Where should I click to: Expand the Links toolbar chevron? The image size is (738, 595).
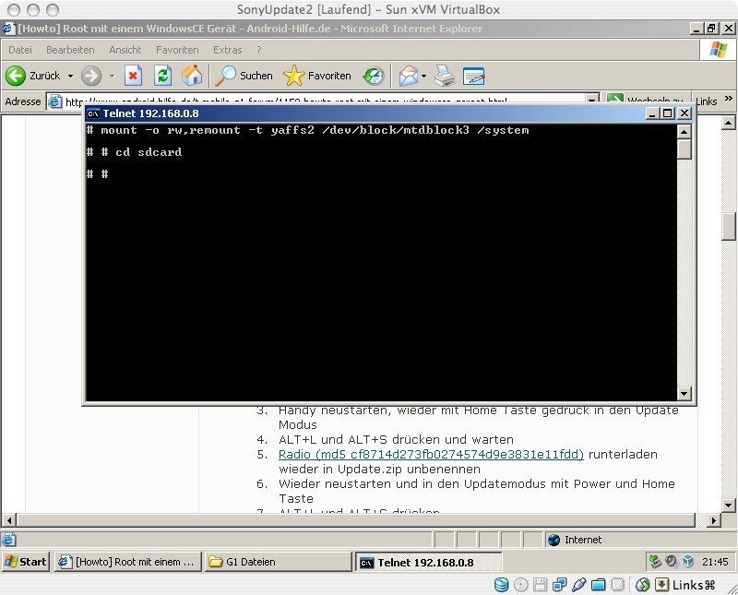point(729,98)
